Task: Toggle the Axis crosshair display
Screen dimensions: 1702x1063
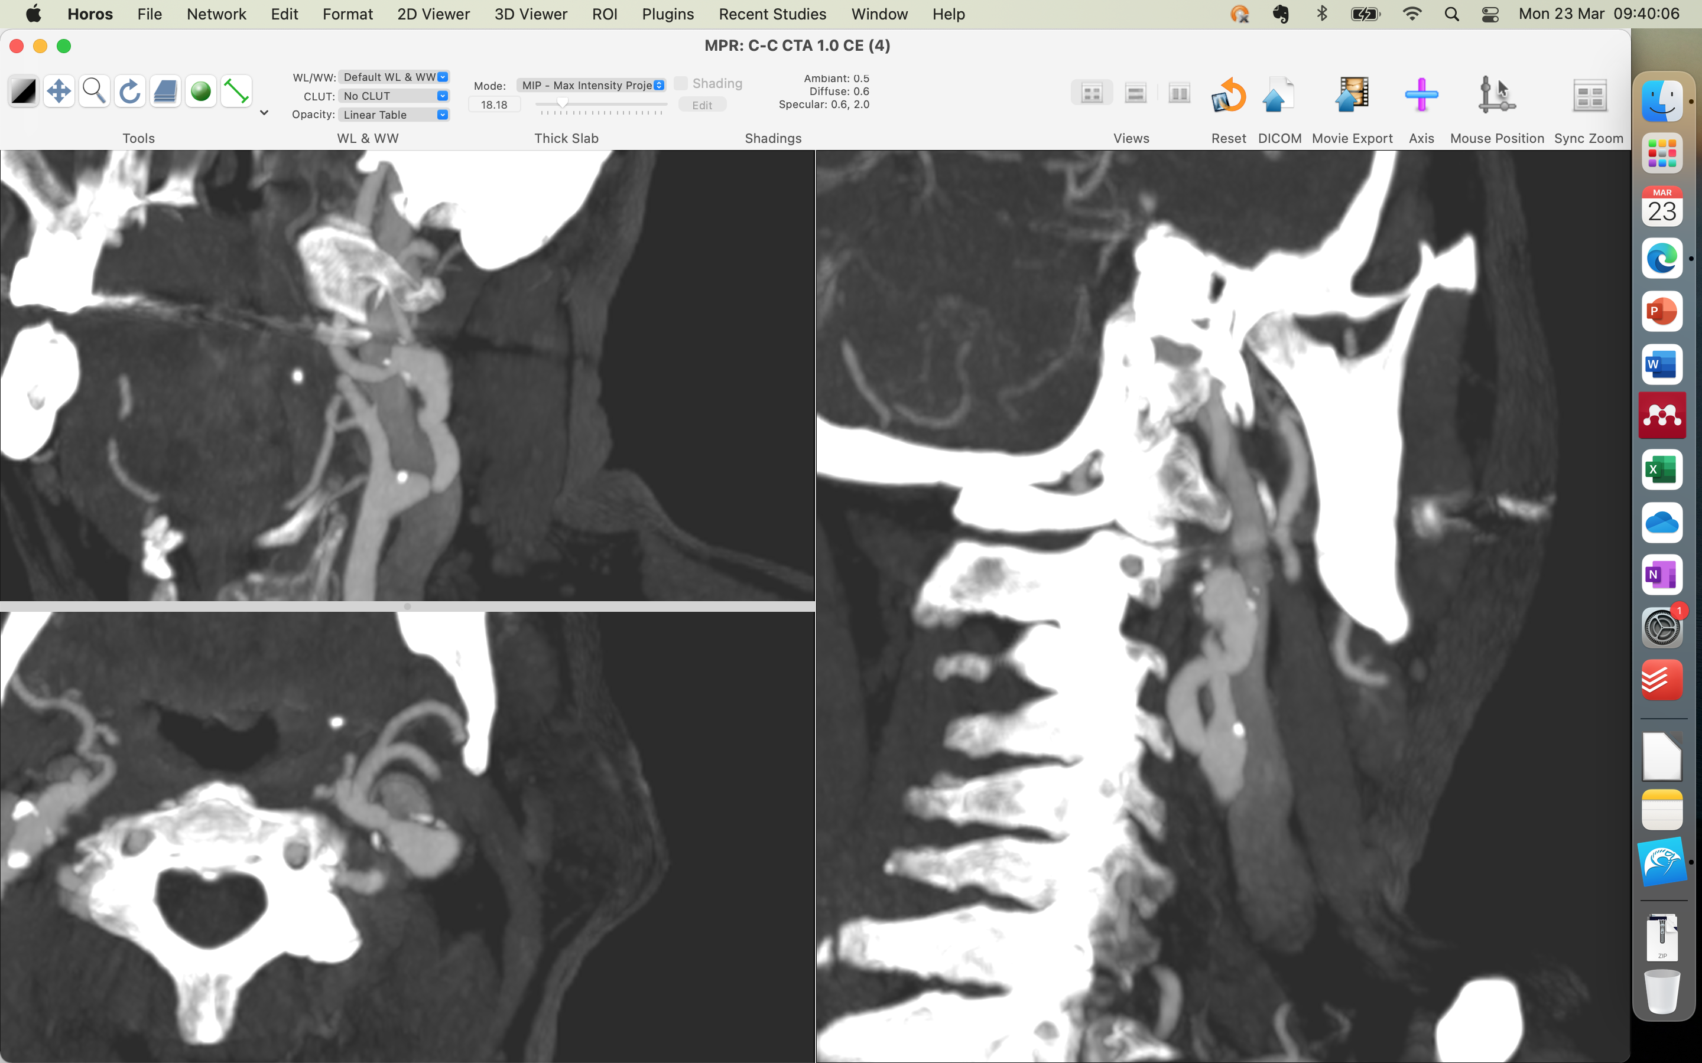Action: (1421, 96)
